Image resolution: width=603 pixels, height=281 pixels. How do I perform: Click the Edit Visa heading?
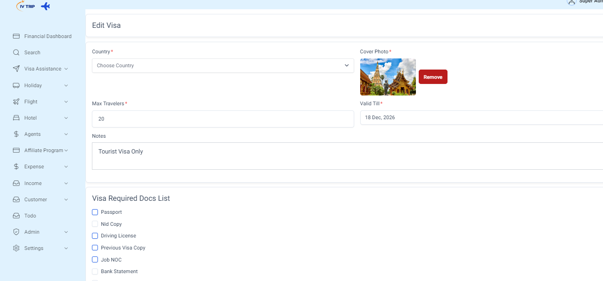[106, 26]
